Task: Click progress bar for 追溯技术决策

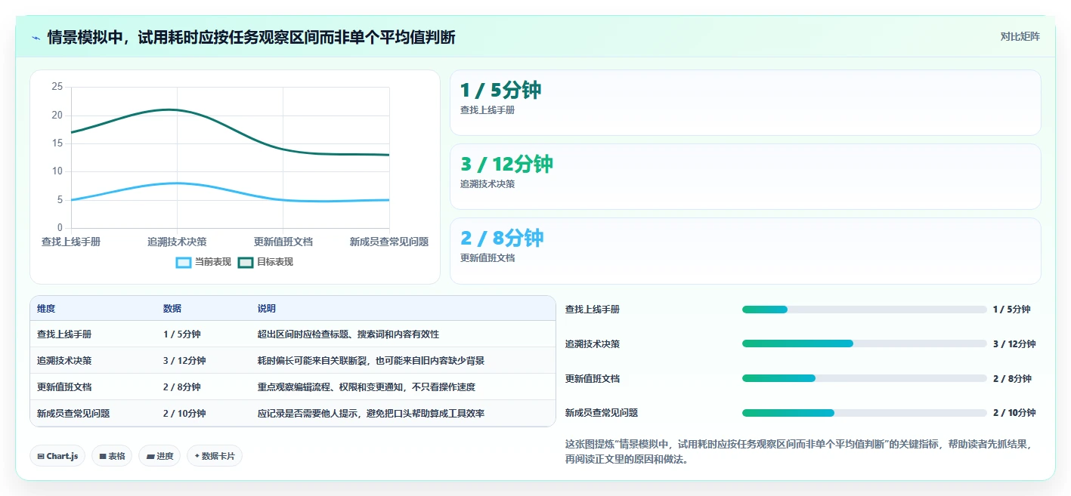Action: (x=865, y=344)
